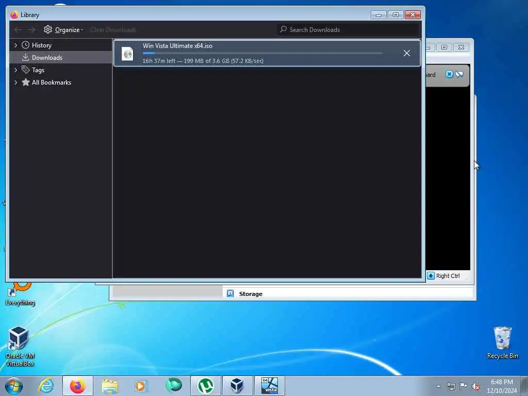Maximize the Library window
528x396 pixels.
click(x=395, y=15)
